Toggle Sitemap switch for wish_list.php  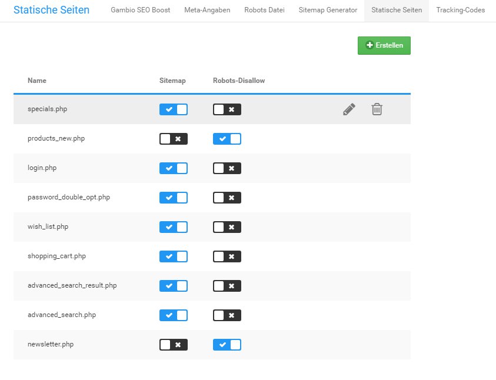click(173, 227)
